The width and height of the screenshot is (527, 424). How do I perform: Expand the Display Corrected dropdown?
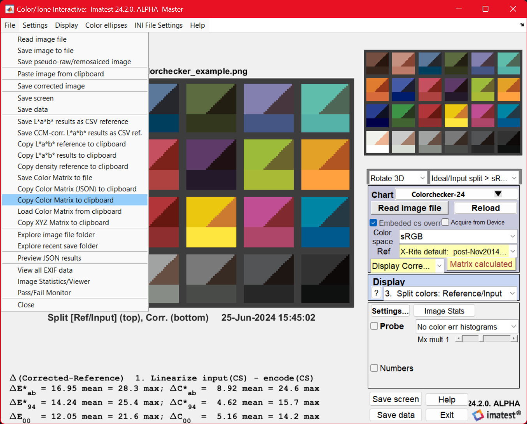click(x=407, y=266)
